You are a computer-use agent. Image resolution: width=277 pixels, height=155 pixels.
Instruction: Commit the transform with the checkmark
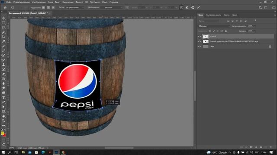pyautogui.click(x=198, y=8)
